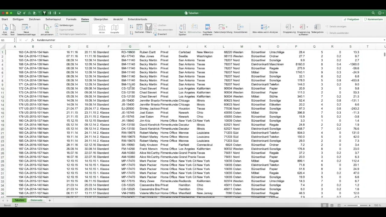Open the Start ribbon tab
386x217 pixels.
5,19
